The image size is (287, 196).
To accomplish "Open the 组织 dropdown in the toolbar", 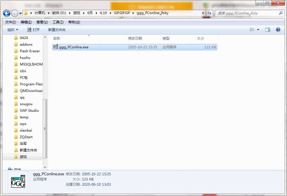I will tap(13, 30).
